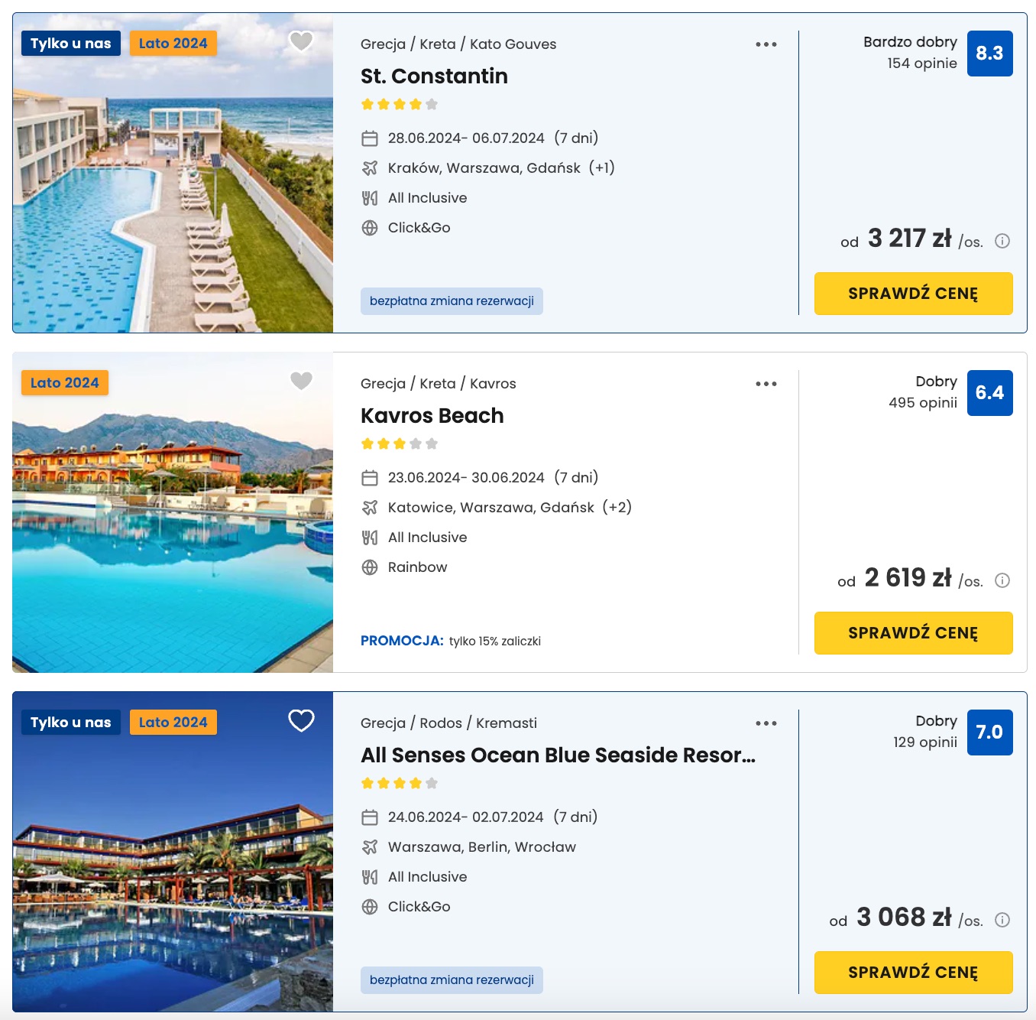Click info icon beside 2 619 zł price
1036x1020 pixels.
coord(1002,580)
